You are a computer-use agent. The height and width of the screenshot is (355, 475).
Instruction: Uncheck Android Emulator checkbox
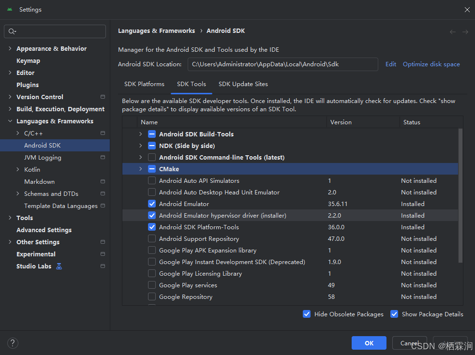[x=152, y=204]
